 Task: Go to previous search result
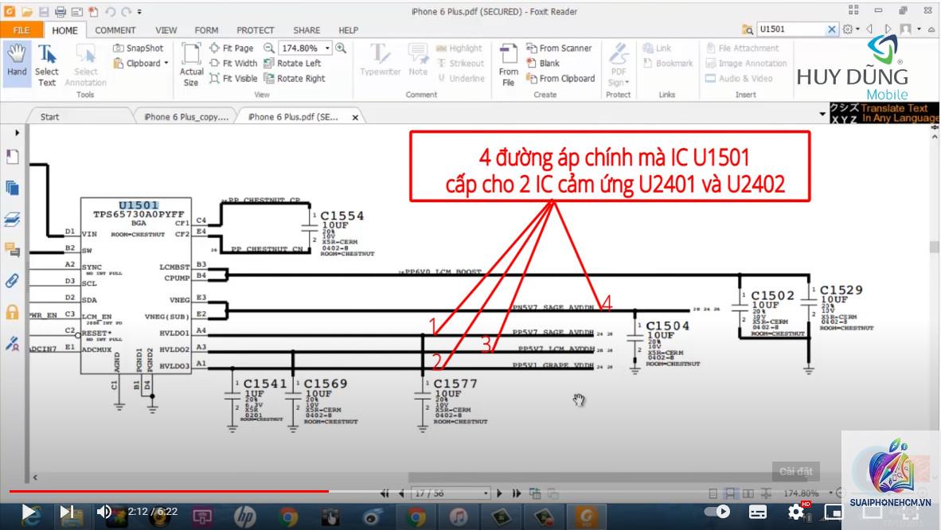coord(869,29)
